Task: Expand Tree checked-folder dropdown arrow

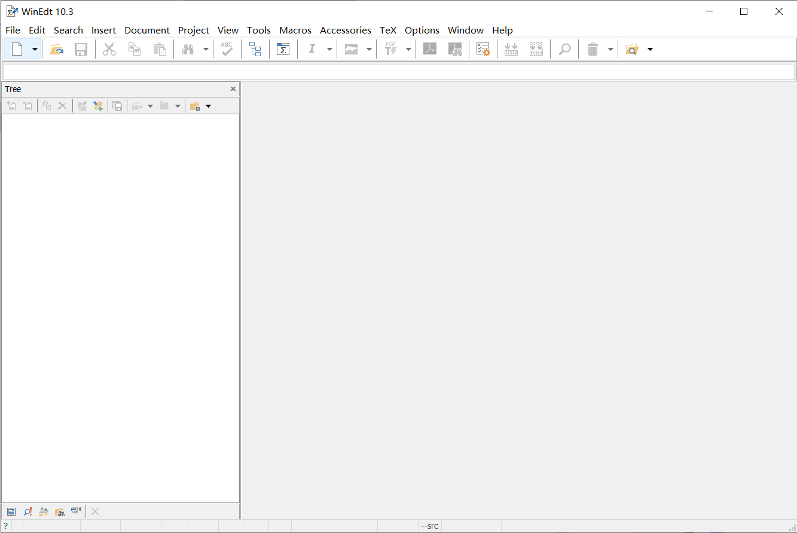Action: tap(208, 106)
